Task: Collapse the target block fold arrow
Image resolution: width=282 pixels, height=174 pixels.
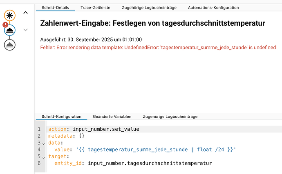Action: point(43,157)
